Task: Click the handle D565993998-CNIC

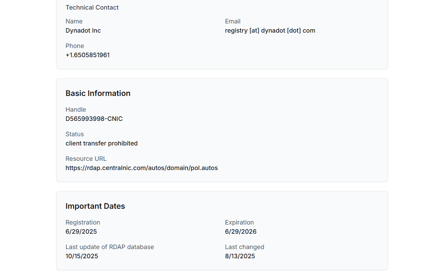Action: 94,119
